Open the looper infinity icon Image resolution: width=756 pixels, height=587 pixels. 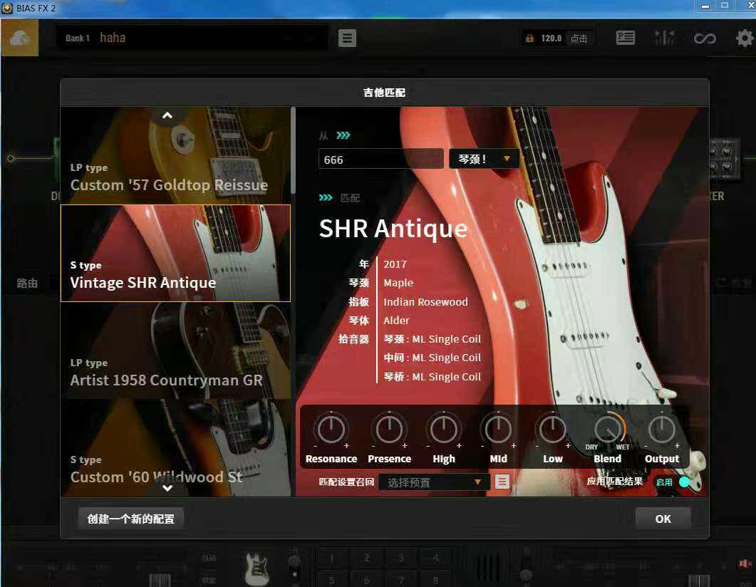click(x=705, y=38)
